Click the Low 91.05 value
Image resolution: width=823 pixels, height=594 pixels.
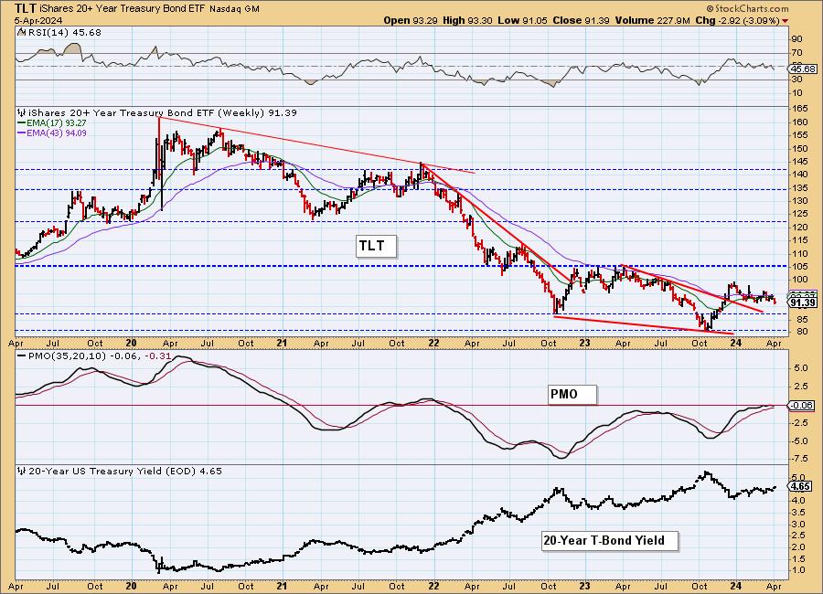click(522, 20)
